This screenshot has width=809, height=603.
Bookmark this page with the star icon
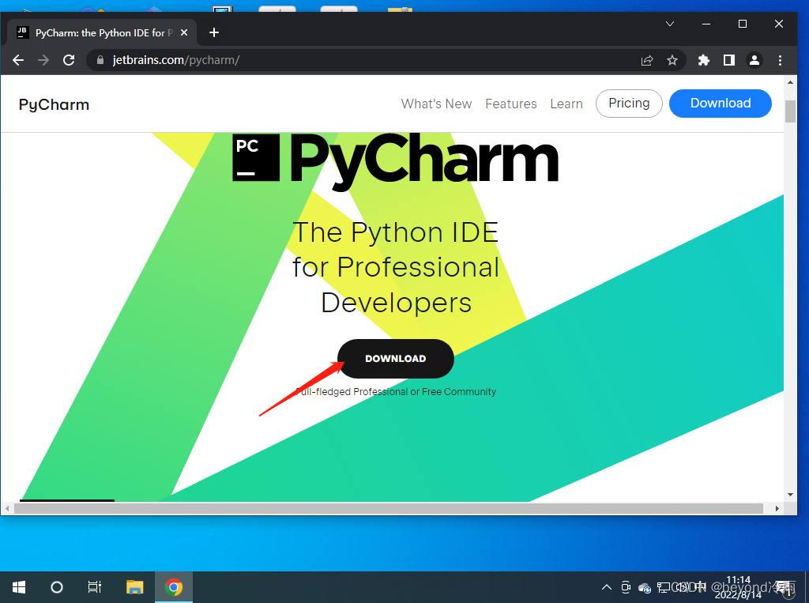tap(672, 60)
